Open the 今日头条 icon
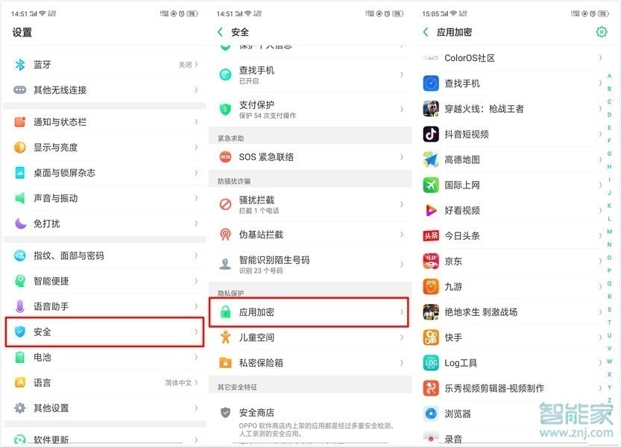621x447 pixels. pos(430,235)
